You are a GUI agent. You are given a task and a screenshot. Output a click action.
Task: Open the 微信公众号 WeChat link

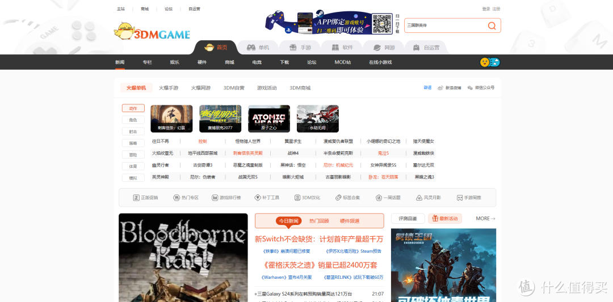coord(481,88)
